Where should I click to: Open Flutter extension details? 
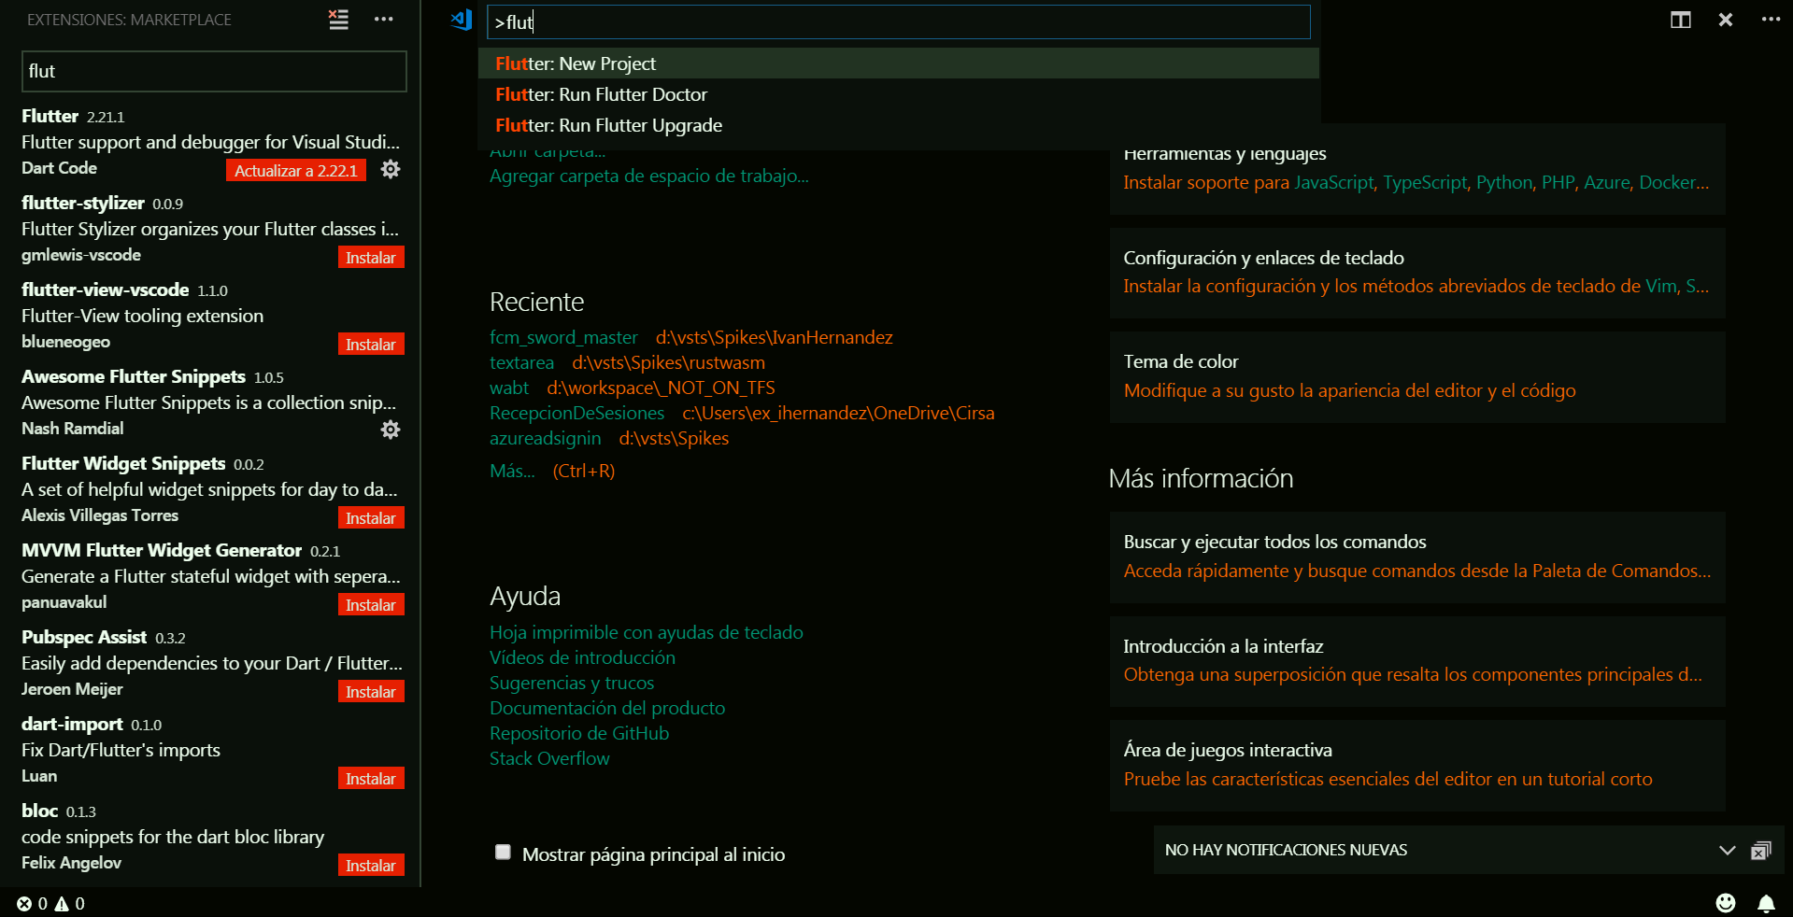(x=210, y=143)
